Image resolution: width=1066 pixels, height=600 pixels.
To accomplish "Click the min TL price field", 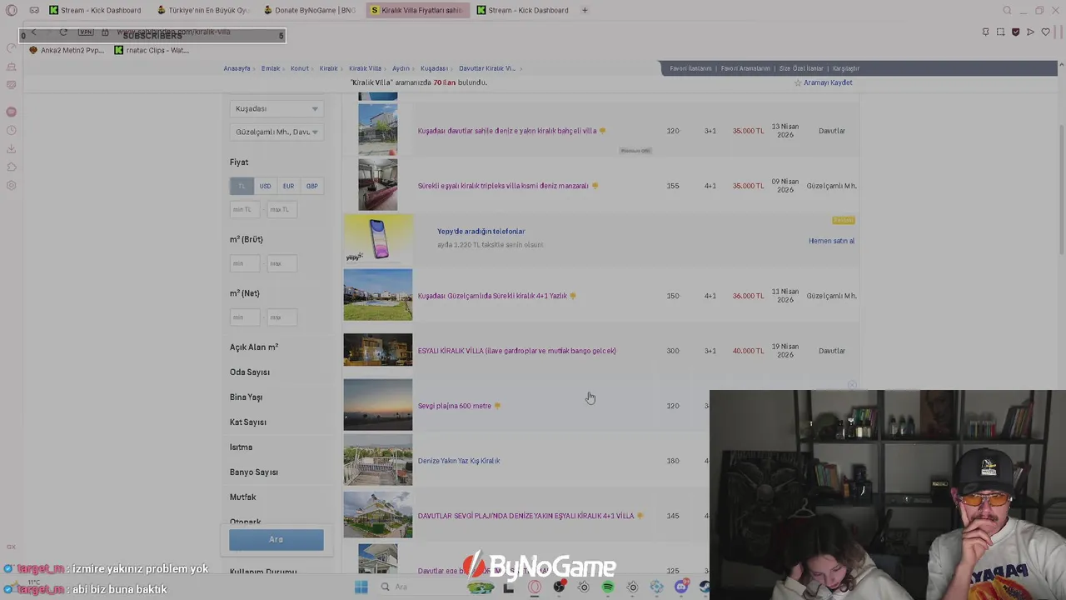I will (247, 209).
